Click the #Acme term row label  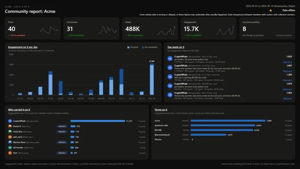click(158, 139)
